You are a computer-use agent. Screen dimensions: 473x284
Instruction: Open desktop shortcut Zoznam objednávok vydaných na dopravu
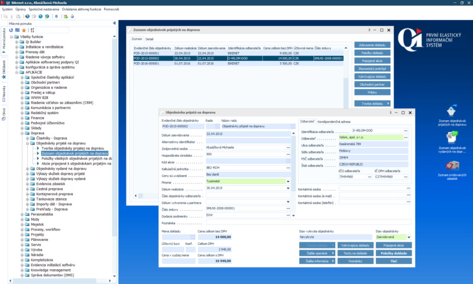click(452, 143)
